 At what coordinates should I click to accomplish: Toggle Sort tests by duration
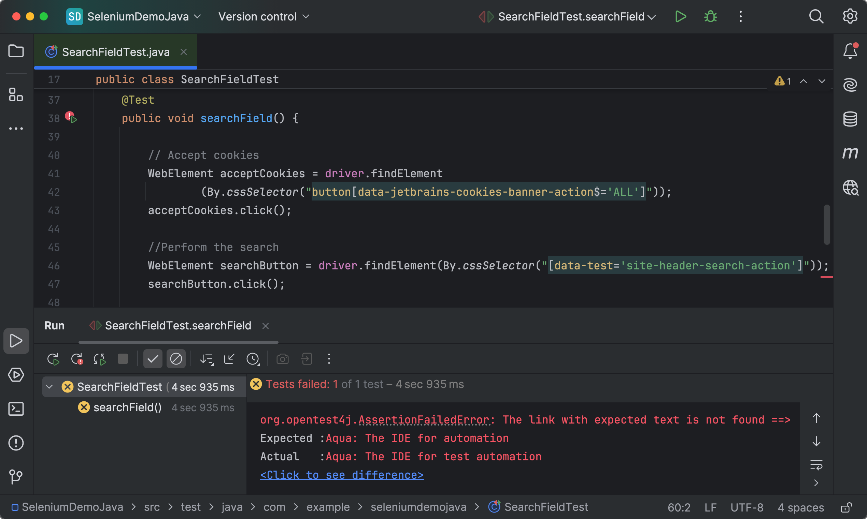[x=207, y=358]
